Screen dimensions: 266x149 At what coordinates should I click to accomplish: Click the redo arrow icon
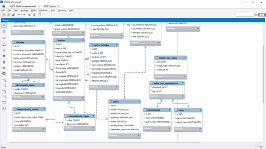(x=24, y=15)
